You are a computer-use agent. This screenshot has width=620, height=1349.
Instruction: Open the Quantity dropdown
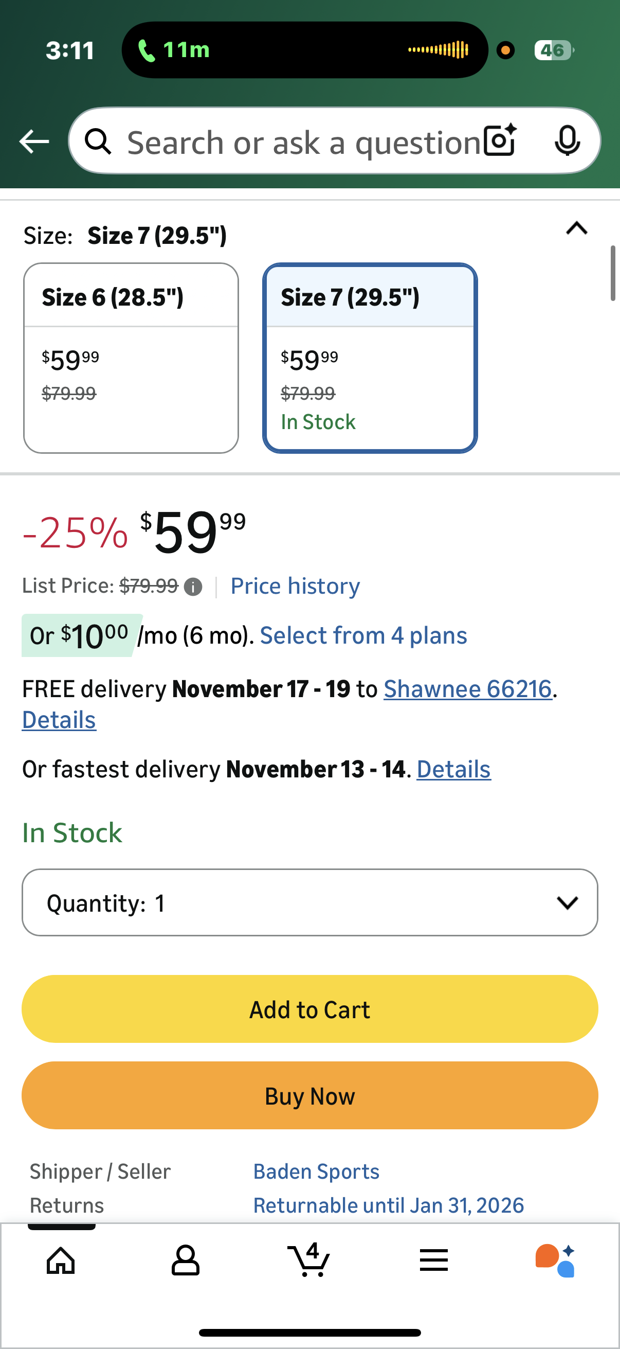[309, 902]
